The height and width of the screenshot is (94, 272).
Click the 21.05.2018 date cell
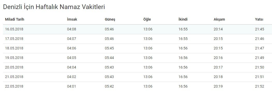click(14, 77)
